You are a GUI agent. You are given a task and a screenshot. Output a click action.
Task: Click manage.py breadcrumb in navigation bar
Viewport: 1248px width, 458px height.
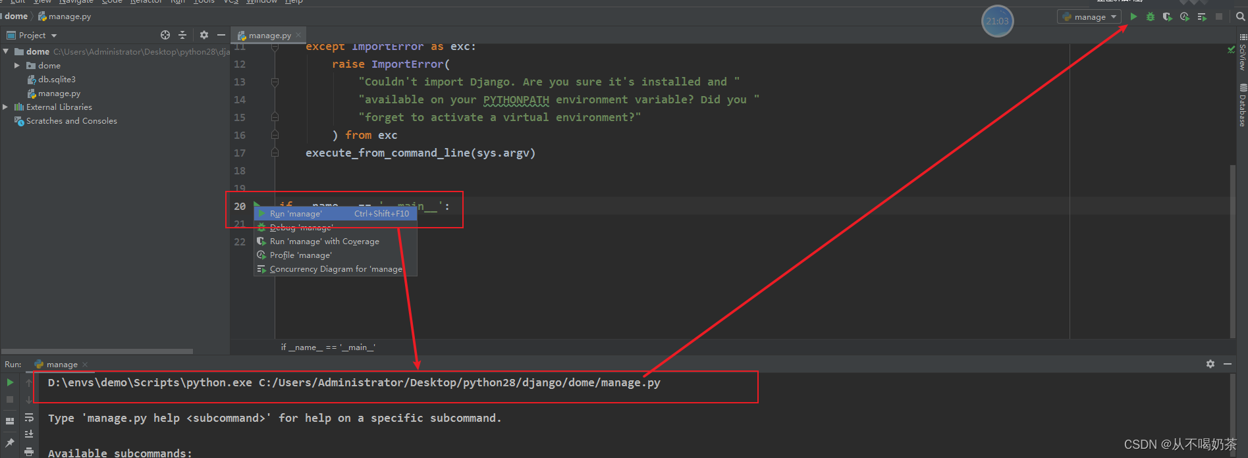(65, 16)
